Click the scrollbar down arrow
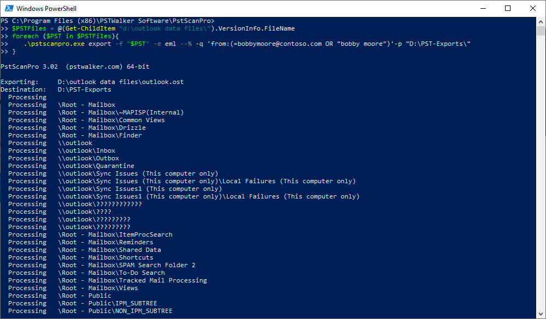Screen dimensions: 546x319 click(541, 314)
